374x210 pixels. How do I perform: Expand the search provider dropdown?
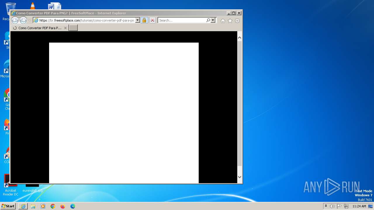click(213, 20)
